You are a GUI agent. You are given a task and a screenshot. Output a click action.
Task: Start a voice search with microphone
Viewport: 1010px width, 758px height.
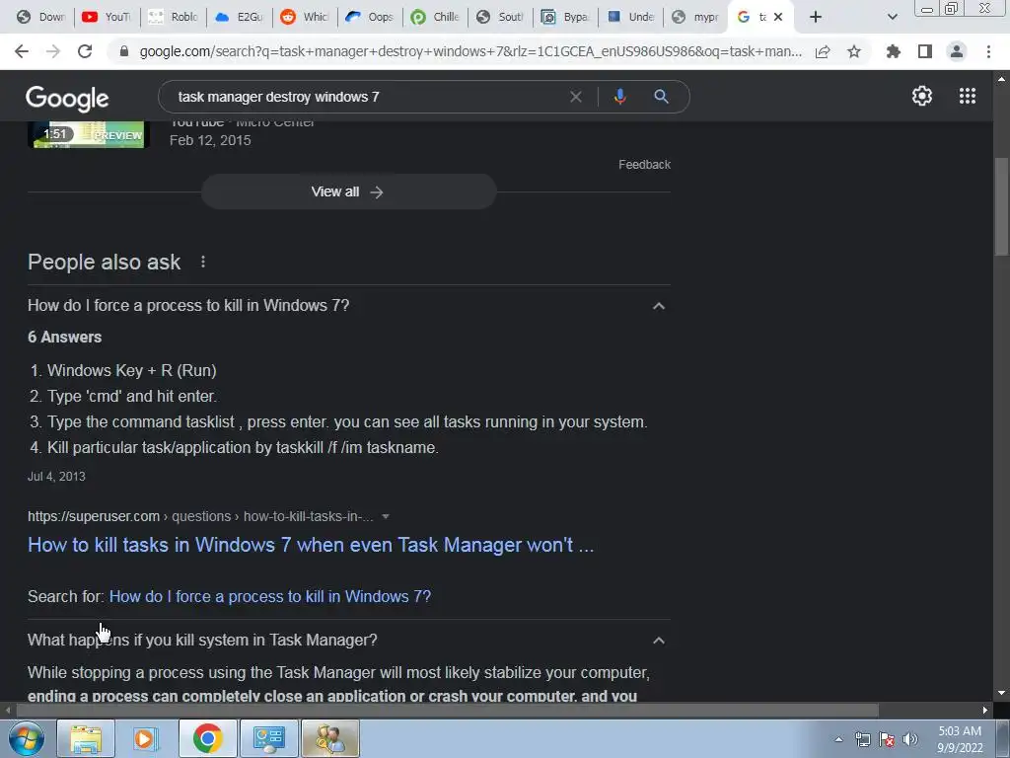tap(619, 97)
